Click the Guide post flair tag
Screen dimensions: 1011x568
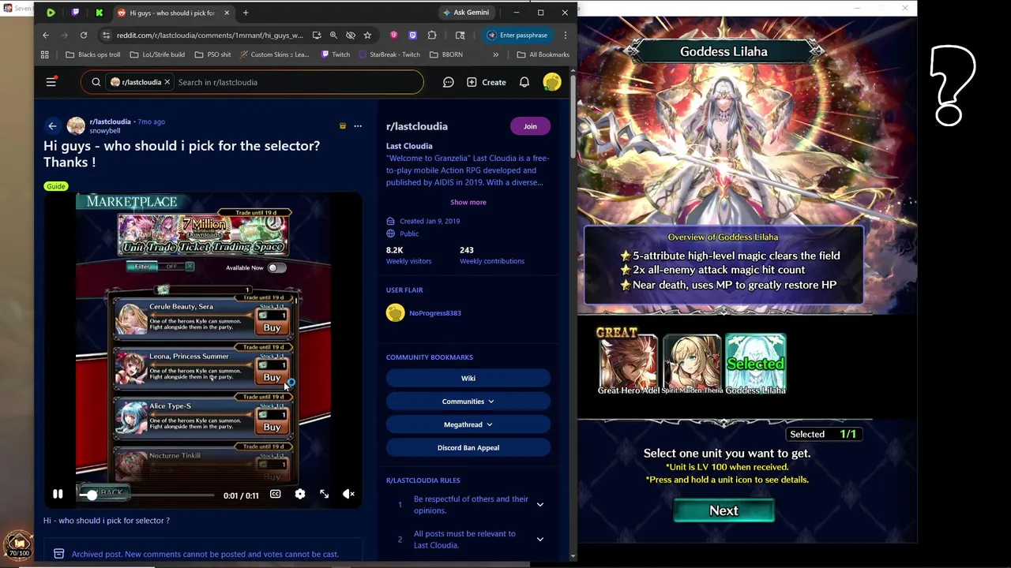point(55,186)
